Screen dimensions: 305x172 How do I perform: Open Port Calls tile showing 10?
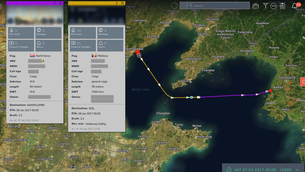[x=83, y=32]
